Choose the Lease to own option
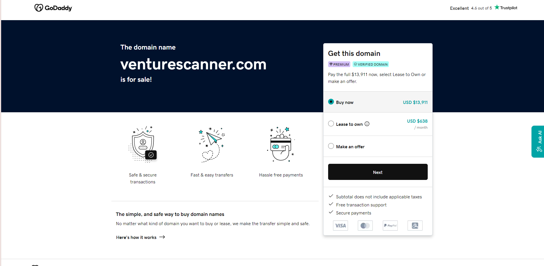Viewport: 544px width, 266px height. point(331,123)
